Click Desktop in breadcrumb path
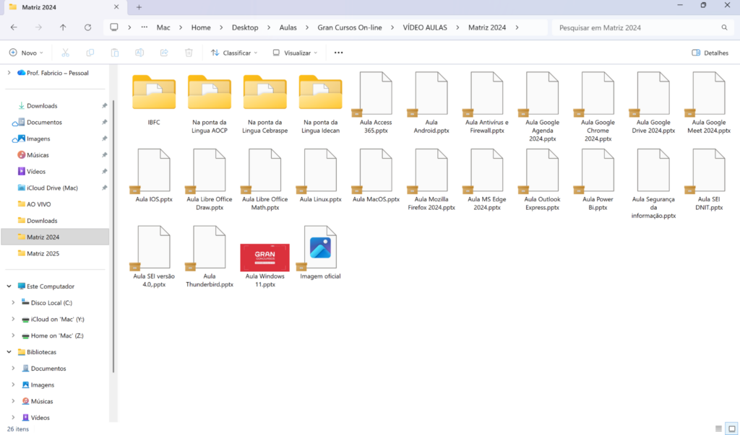This screenshot has width=740, height=435. point(245,28)
